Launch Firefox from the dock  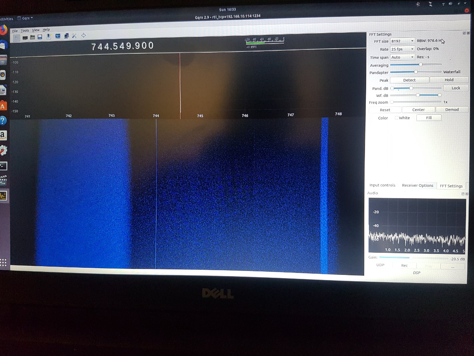4,30
